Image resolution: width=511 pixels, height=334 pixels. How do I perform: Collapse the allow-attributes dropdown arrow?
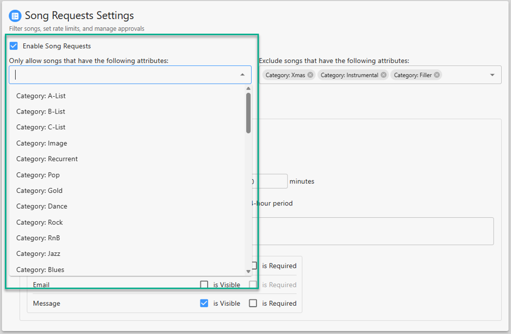coord(242,75)
